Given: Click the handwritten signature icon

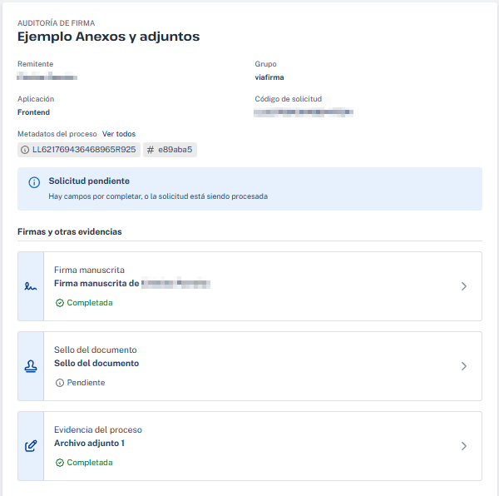Looking at the screenshot, I should [31, 286].
